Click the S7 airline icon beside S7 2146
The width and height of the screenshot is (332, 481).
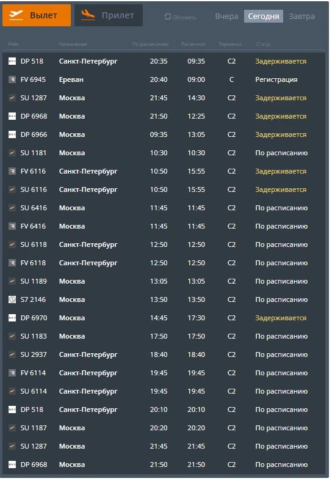pyautogui.click(x=12, y=299)
